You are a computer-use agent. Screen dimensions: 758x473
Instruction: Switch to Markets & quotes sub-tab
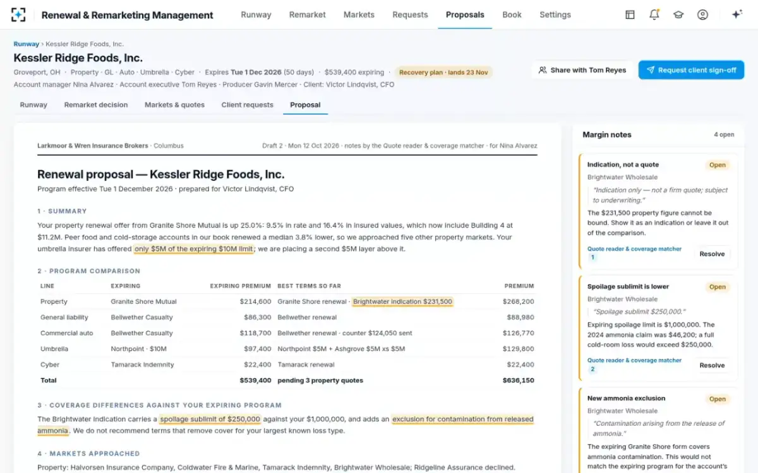point(174,105)
